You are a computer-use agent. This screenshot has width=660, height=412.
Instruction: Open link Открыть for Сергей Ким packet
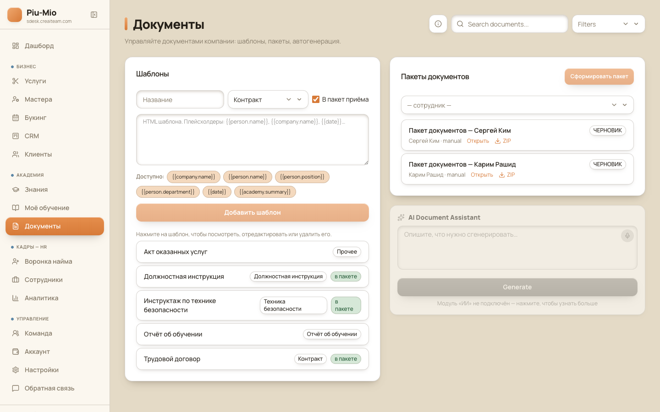pyautogui.click(x=478, y=141)
